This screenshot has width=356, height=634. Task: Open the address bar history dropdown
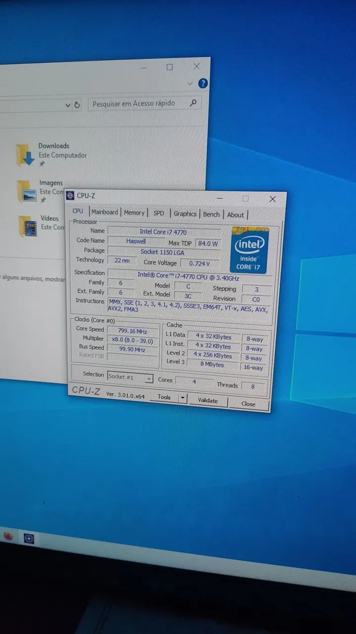point(68,105)
